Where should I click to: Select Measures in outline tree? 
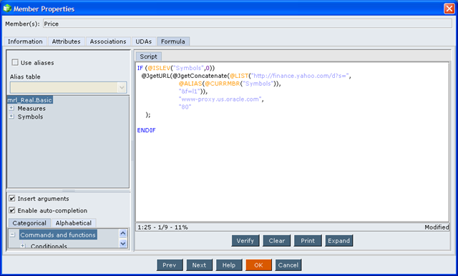pyautogui.click(x=31, y=108)
